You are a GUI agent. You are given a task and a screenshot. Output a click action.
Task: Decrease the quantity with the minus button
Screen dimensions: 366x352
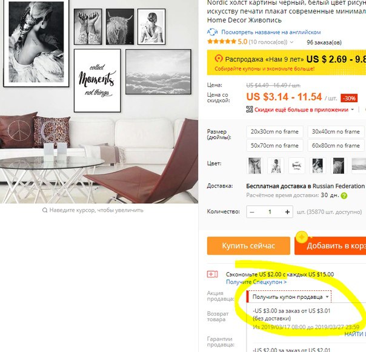[x=252, y=212]
